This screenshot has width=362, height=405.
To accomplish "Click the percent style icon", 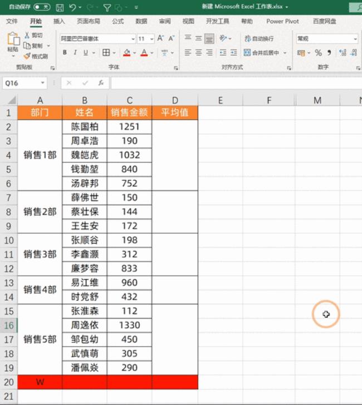I will pyautogui.click(x=319, y=53).
